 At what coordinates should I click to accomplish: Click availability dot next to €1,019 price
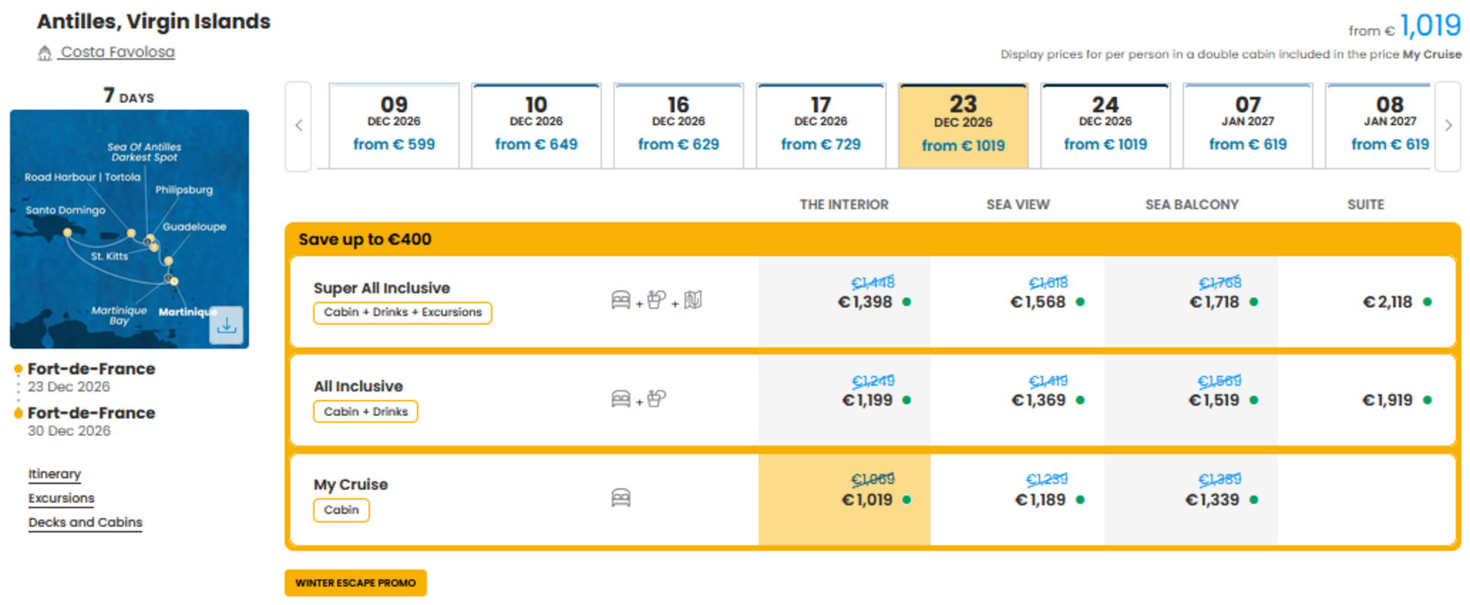pyautogui.click(x=907, y=500)
